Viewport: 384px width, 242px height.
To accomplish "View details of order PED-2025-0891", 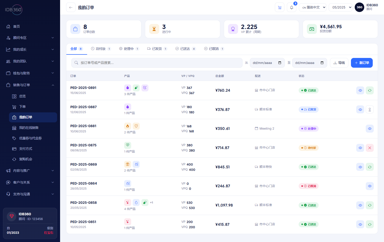I will (x=360, y=90).
